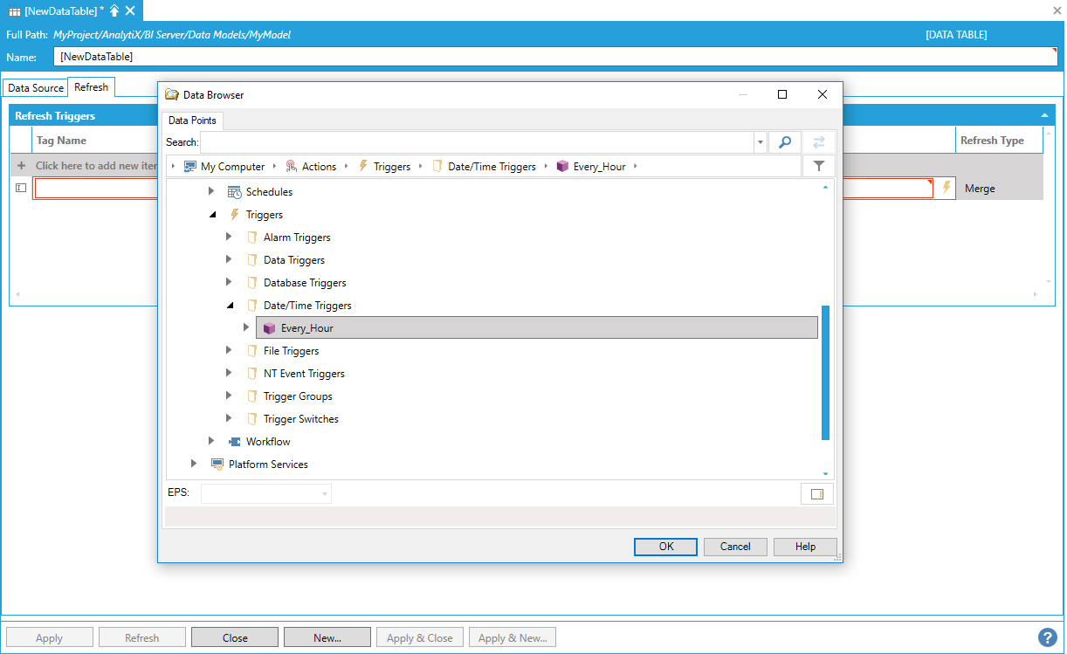Toggle the details pane icon near EPS
This screenshot has width=1067, height=654.
pos(816,494)
